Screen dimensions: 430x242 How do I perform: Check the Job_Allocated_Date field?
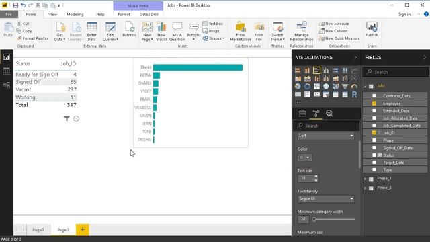click(374, 118)
